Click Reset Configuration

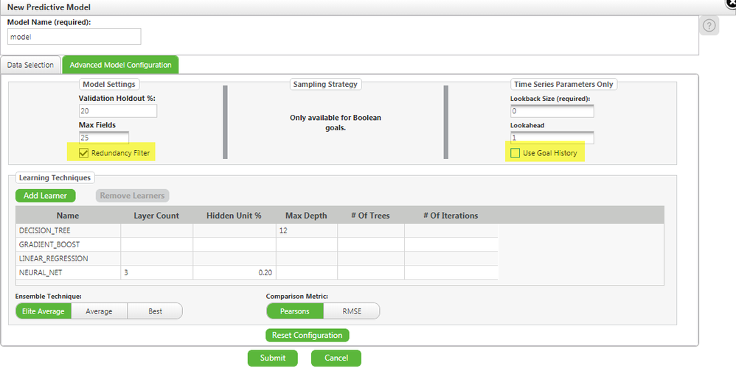(307, 335)
